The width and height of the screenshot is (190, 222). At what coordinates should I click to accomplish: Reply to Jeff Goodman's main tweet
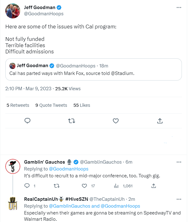(x=27, y=121)
